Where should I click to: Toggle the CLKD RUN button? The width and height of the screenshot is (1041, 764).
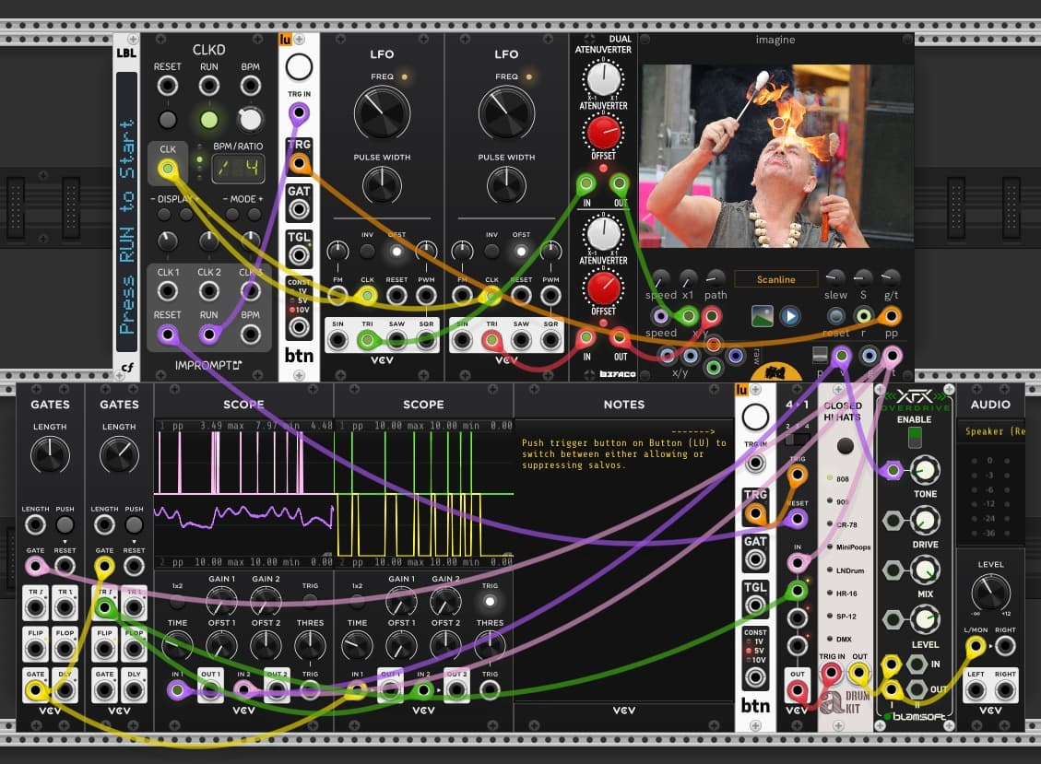click(x=209, y=120)
